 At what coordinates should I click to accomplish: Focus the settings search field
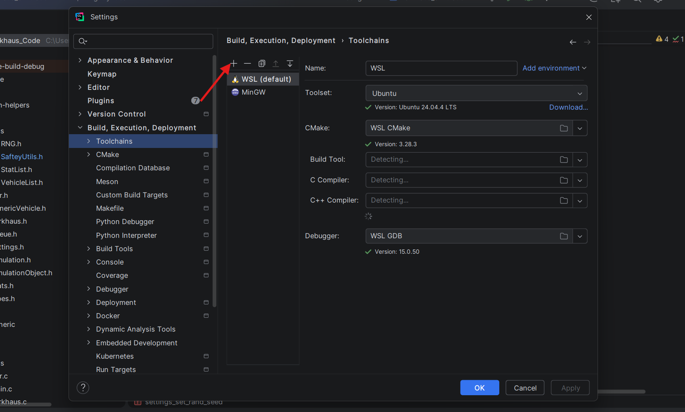(x=143, y=41)
